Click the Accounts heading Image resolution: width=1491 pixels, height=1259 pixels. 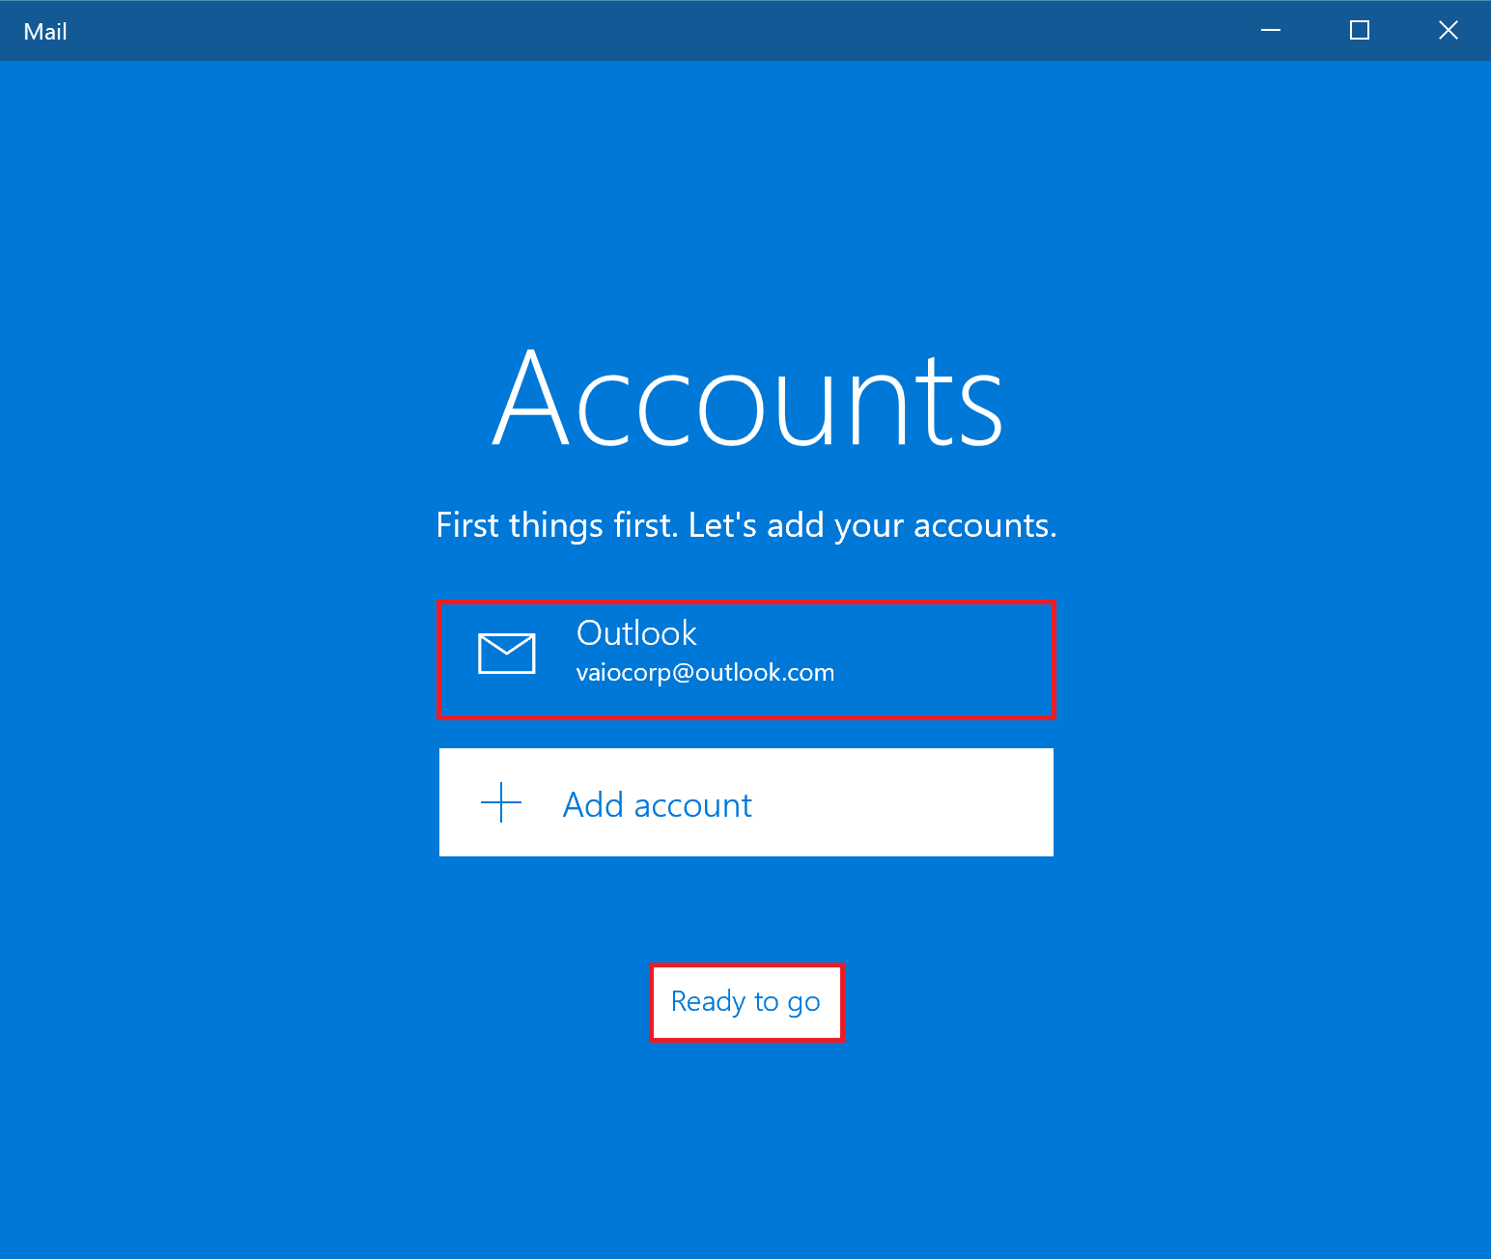(x=748, y=399)
